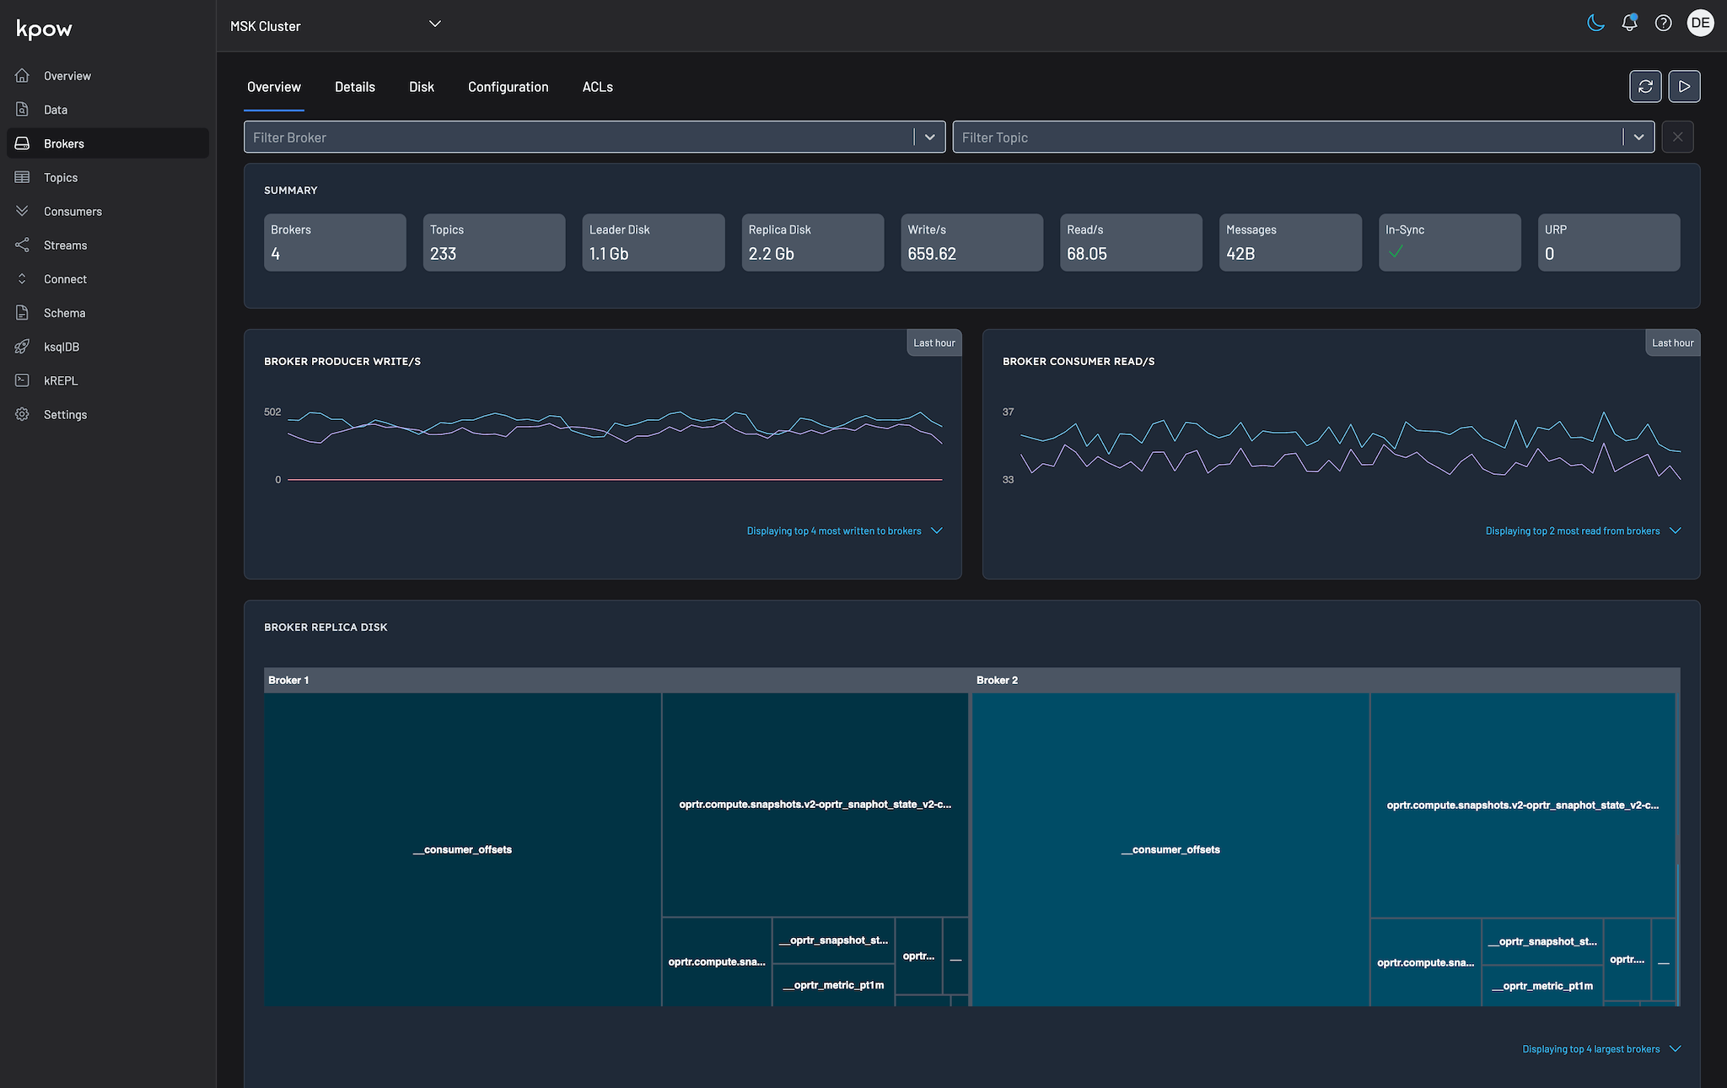
Task: Open the Filter Broker dropdown arrow
Action: [x=929, y=137]
